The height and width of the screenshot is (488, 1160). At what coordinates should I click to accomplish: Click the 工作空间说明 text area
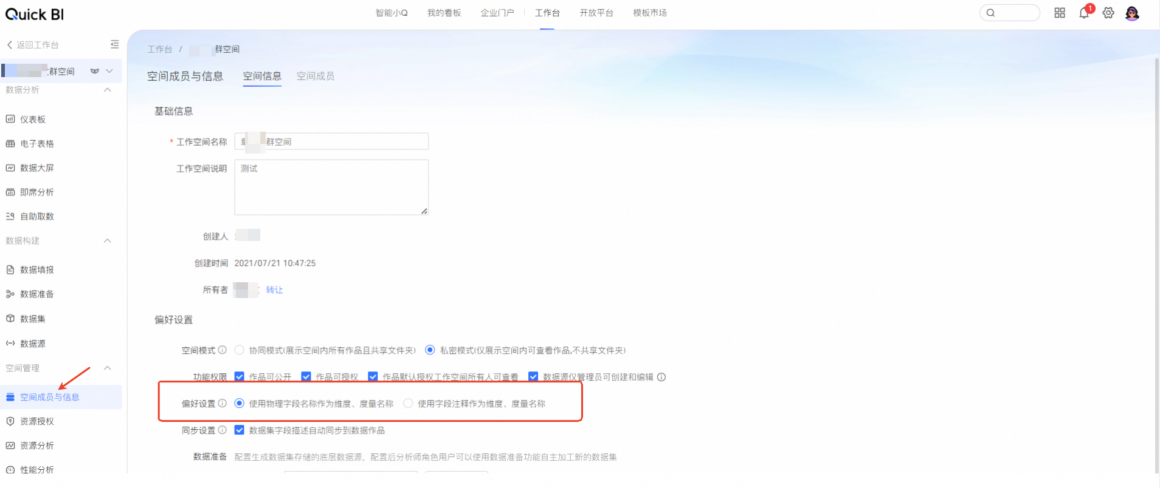pos(331,187)
